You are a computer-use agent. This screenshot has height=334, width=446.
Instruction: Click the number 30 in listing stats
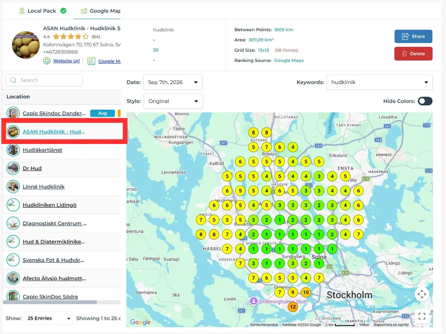(x=156, y=50)
